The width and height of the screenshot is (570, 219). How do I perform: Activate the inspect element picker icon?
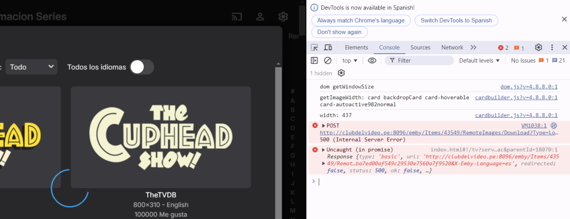click(314, 48)
